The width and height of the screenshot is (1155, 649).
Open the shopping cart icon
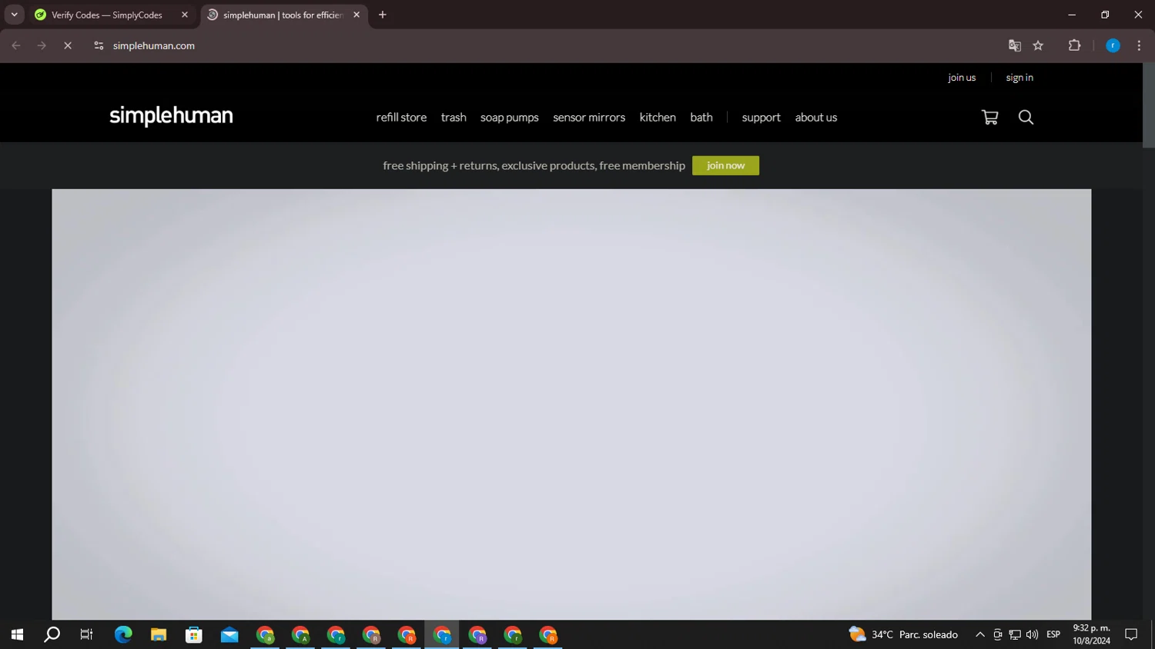click(x=990, y=117)
